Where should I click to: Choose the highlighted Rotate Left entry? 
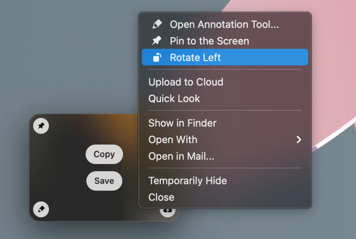[195, 58]
